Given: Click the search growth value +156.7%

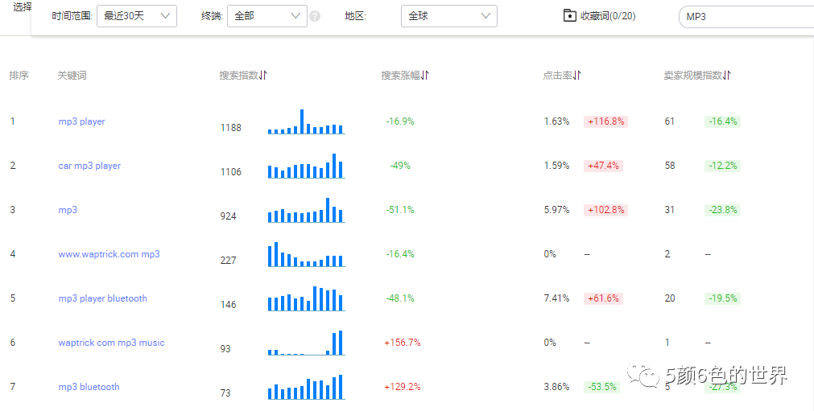Looking at the screenshot, I should 403,343.
